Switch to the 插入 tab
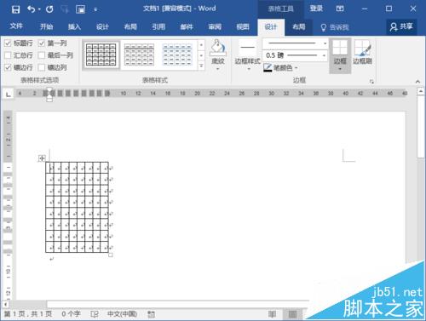Screen dimensions: 426x321 [x=74, y=27]
